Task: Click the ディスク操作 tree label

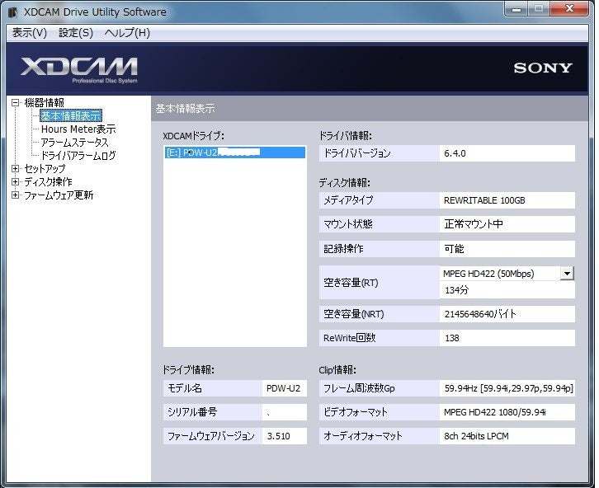Action: pyautogui.click(x=48, y=181)
